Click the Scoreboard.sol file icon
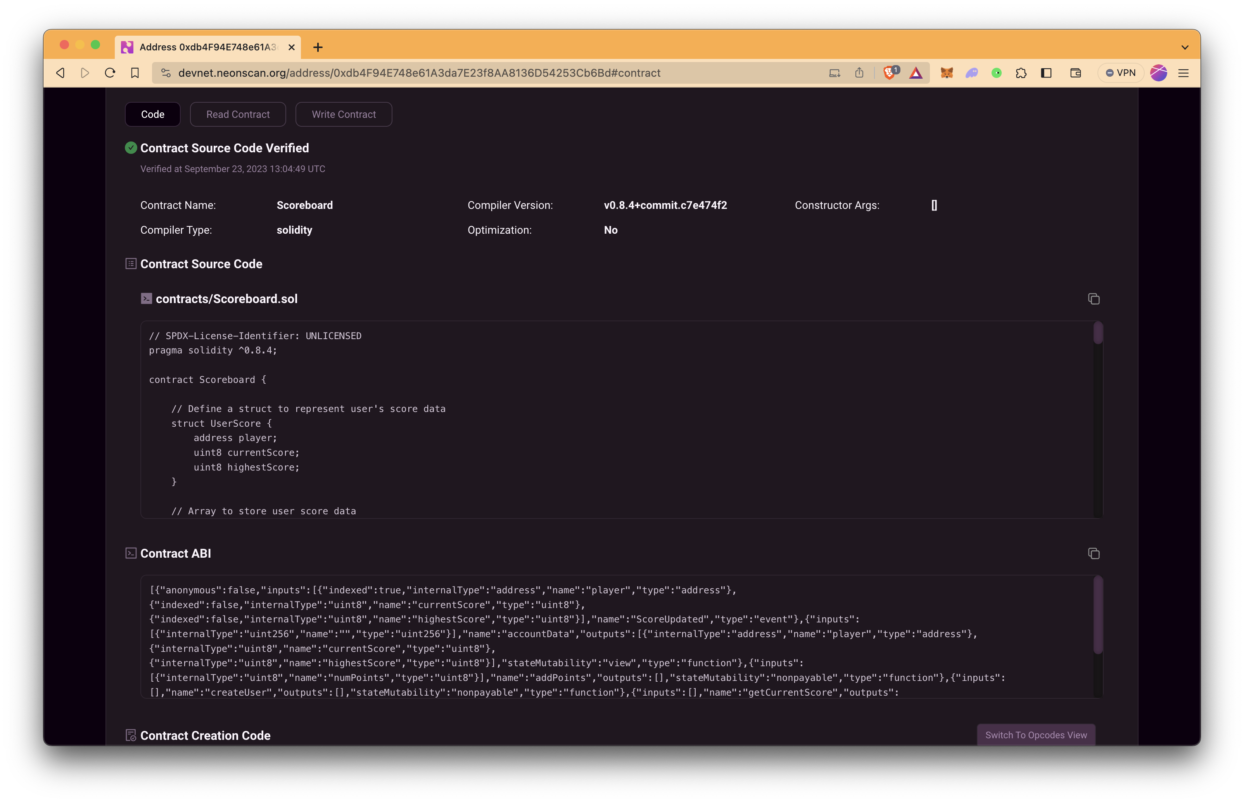Screen dimensions: 1244x803 click(147, 299)
